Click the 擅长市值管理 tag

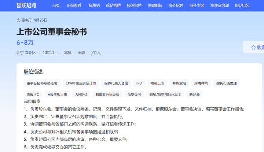[227, 83]
